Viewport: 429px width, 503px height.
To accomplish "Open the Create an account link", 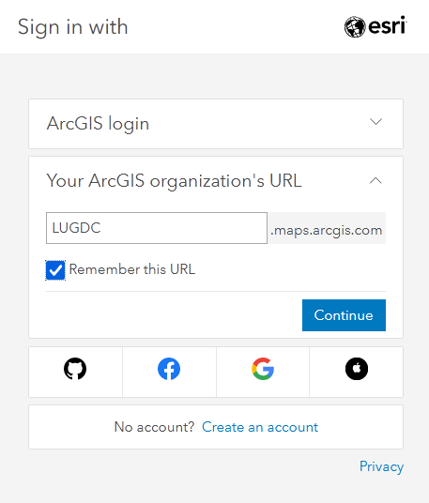I will click(x=260, y=427).
